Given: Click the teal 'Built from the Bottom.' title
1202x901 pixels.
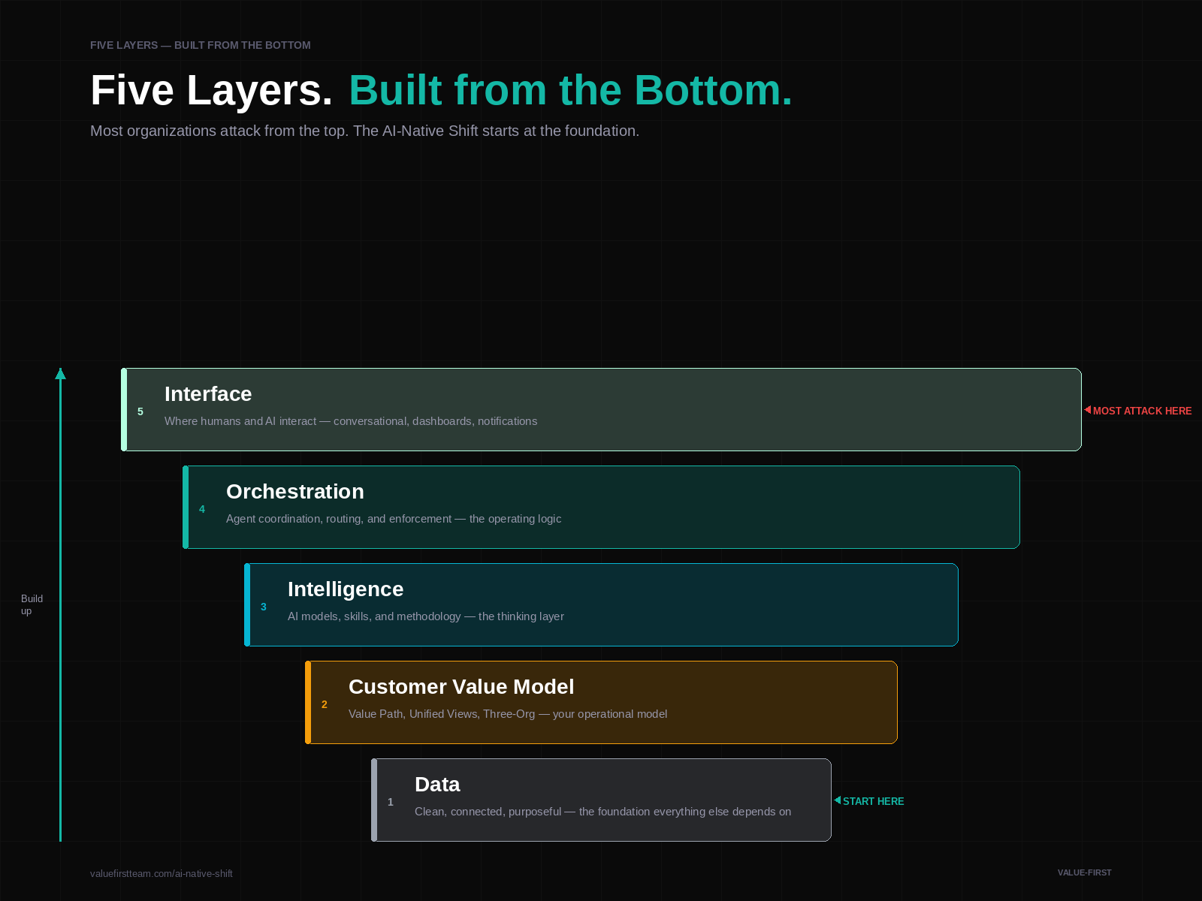Looking at the screenshot, I should tap(570, 90).
